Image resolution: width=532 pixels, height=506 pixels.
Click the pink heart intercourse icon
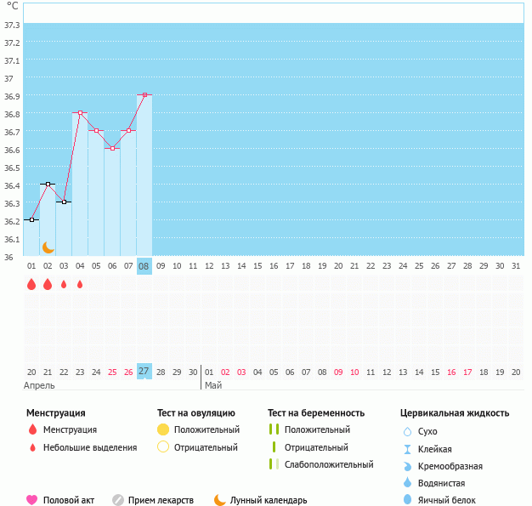click(x=32, y=500)
